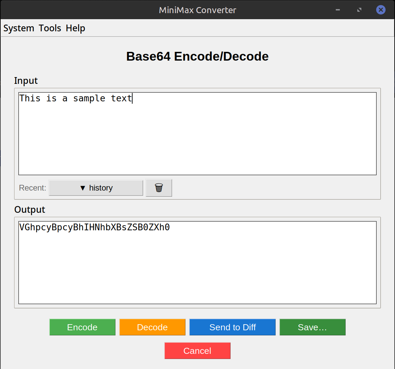This screenshot has width=395, height=369.
Task: Click the red Cancel button
Action: (x=197, y=350)
